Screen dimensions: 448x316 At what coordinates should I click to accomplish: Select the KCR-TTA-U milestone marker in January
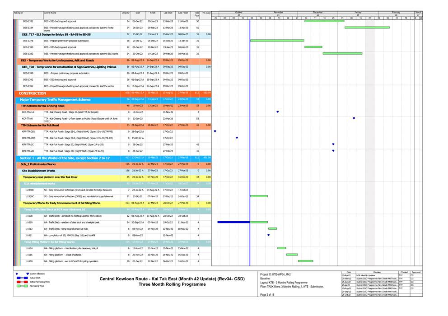point(354,118)
